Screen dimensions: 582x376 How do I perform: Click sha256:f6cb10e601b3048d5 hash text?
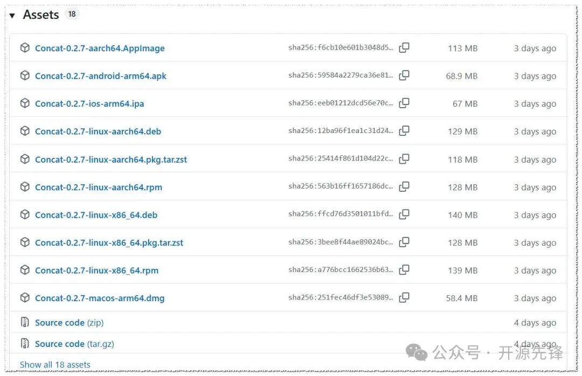[341, 47]
